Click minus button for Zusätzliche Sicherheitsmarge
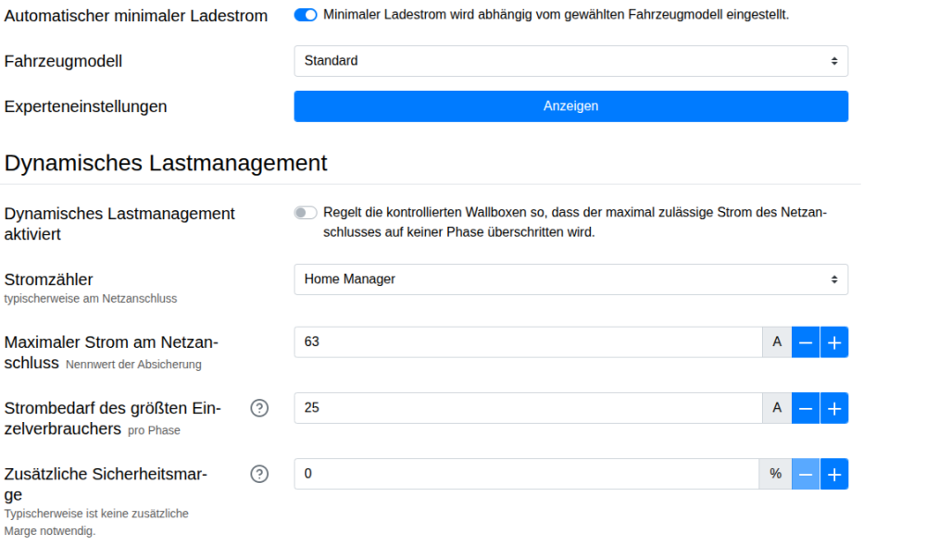The image size is (926, 558). click(x=806, y=474)
